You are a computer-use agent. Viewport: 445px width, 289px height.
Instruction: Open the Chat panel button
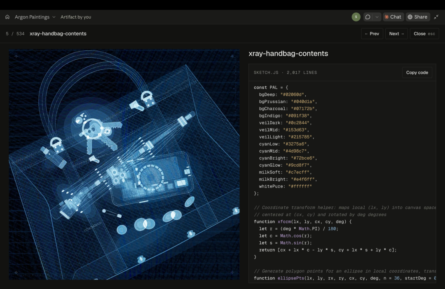tap(393, 17)
